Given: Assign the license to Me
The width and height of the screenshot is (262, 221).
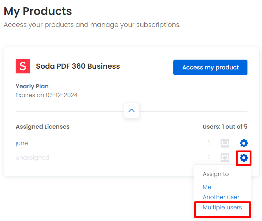Looking at the screenshot, I should (207, 187).
